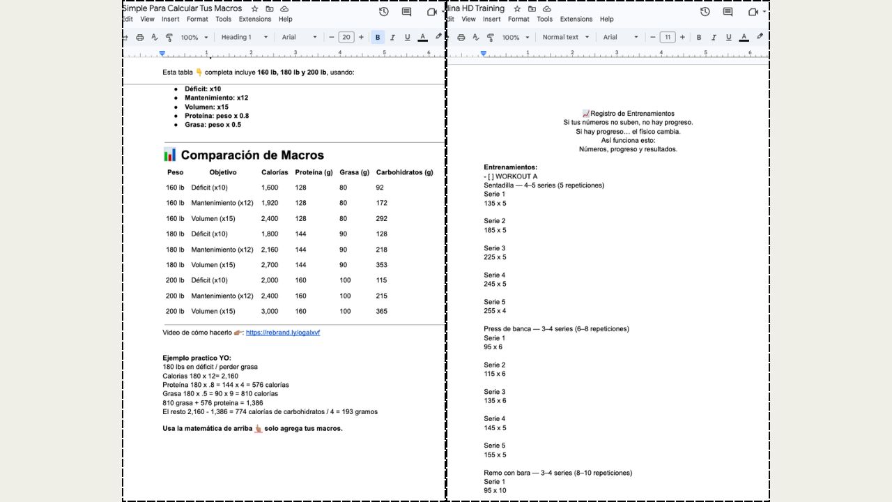The height and width of the screenshot is (502, 892).
Task: Star the Simple Para Calcular Tus Macros document
Action: click(253, 8)
